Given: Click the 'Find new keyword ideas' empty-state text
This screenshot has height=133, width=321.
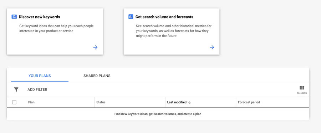Looking at the screenshot, I should coord(158,114).
